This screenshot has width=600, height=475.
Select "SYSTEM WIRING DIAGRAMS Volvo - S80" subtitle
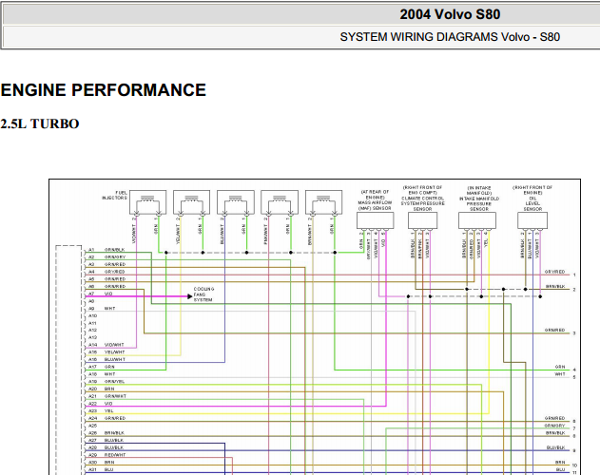tap(450, 37)
